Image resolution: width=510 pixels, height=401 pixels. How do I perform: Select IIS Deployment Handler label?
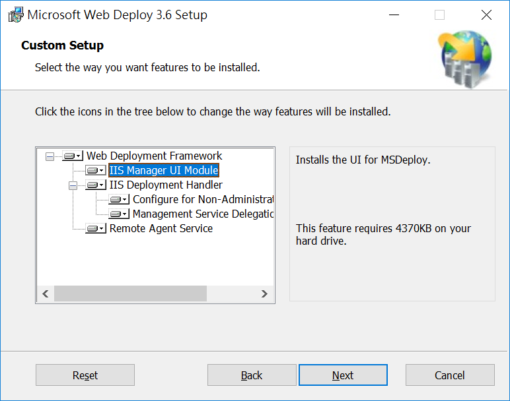point(166,185)
